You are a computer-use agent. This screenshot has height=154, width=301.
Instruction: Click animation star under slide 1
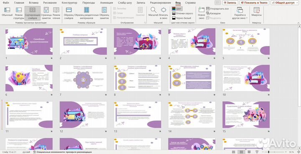click(x=51, y=58)
